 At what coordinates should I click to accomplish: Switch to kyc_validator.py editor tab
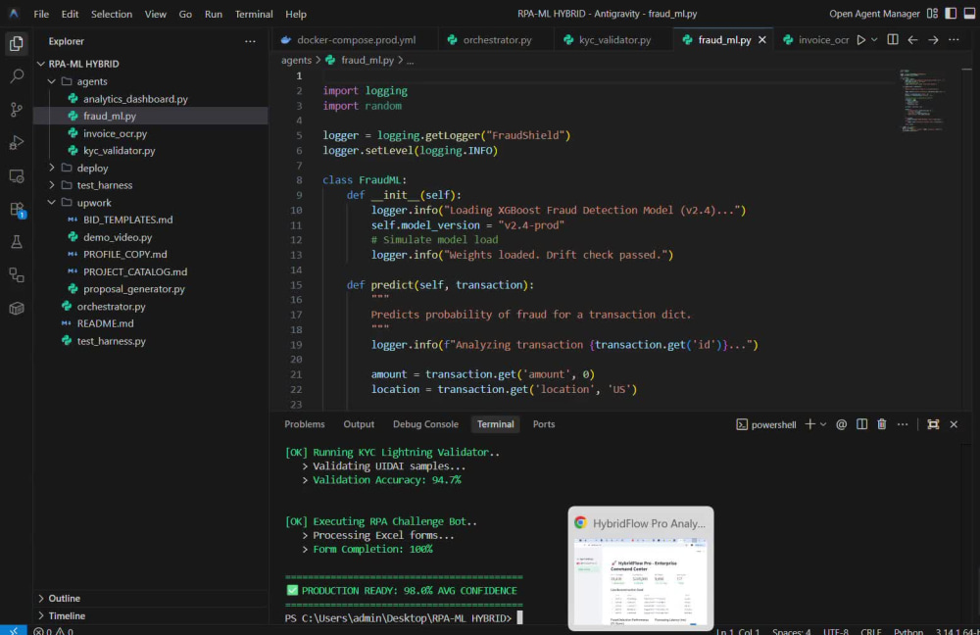tap(613, 39)
